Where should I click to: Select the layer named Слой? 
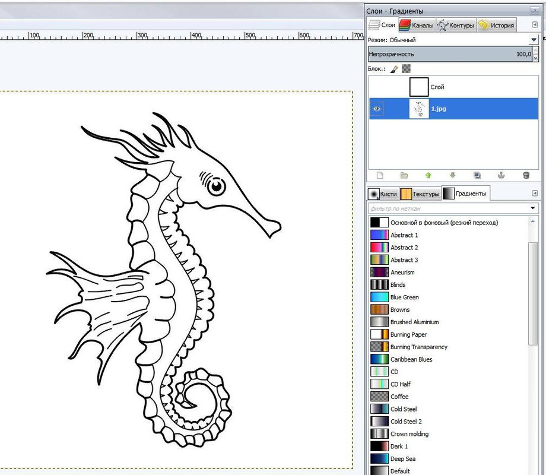coord(453,87)
